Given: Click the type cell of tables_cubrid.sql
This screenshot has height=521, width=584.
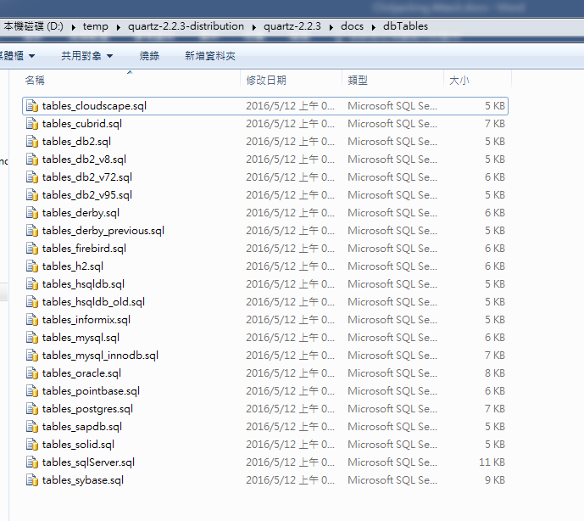Looking at the screenshot, I should 392,124.
